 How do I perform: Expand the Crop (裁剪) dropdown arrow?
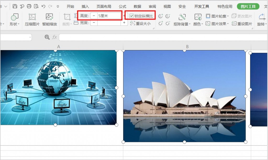coord(71,24)
